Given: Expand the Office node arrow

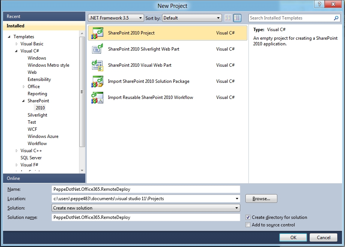Looking at the screenshot, I should click(24, 87).
